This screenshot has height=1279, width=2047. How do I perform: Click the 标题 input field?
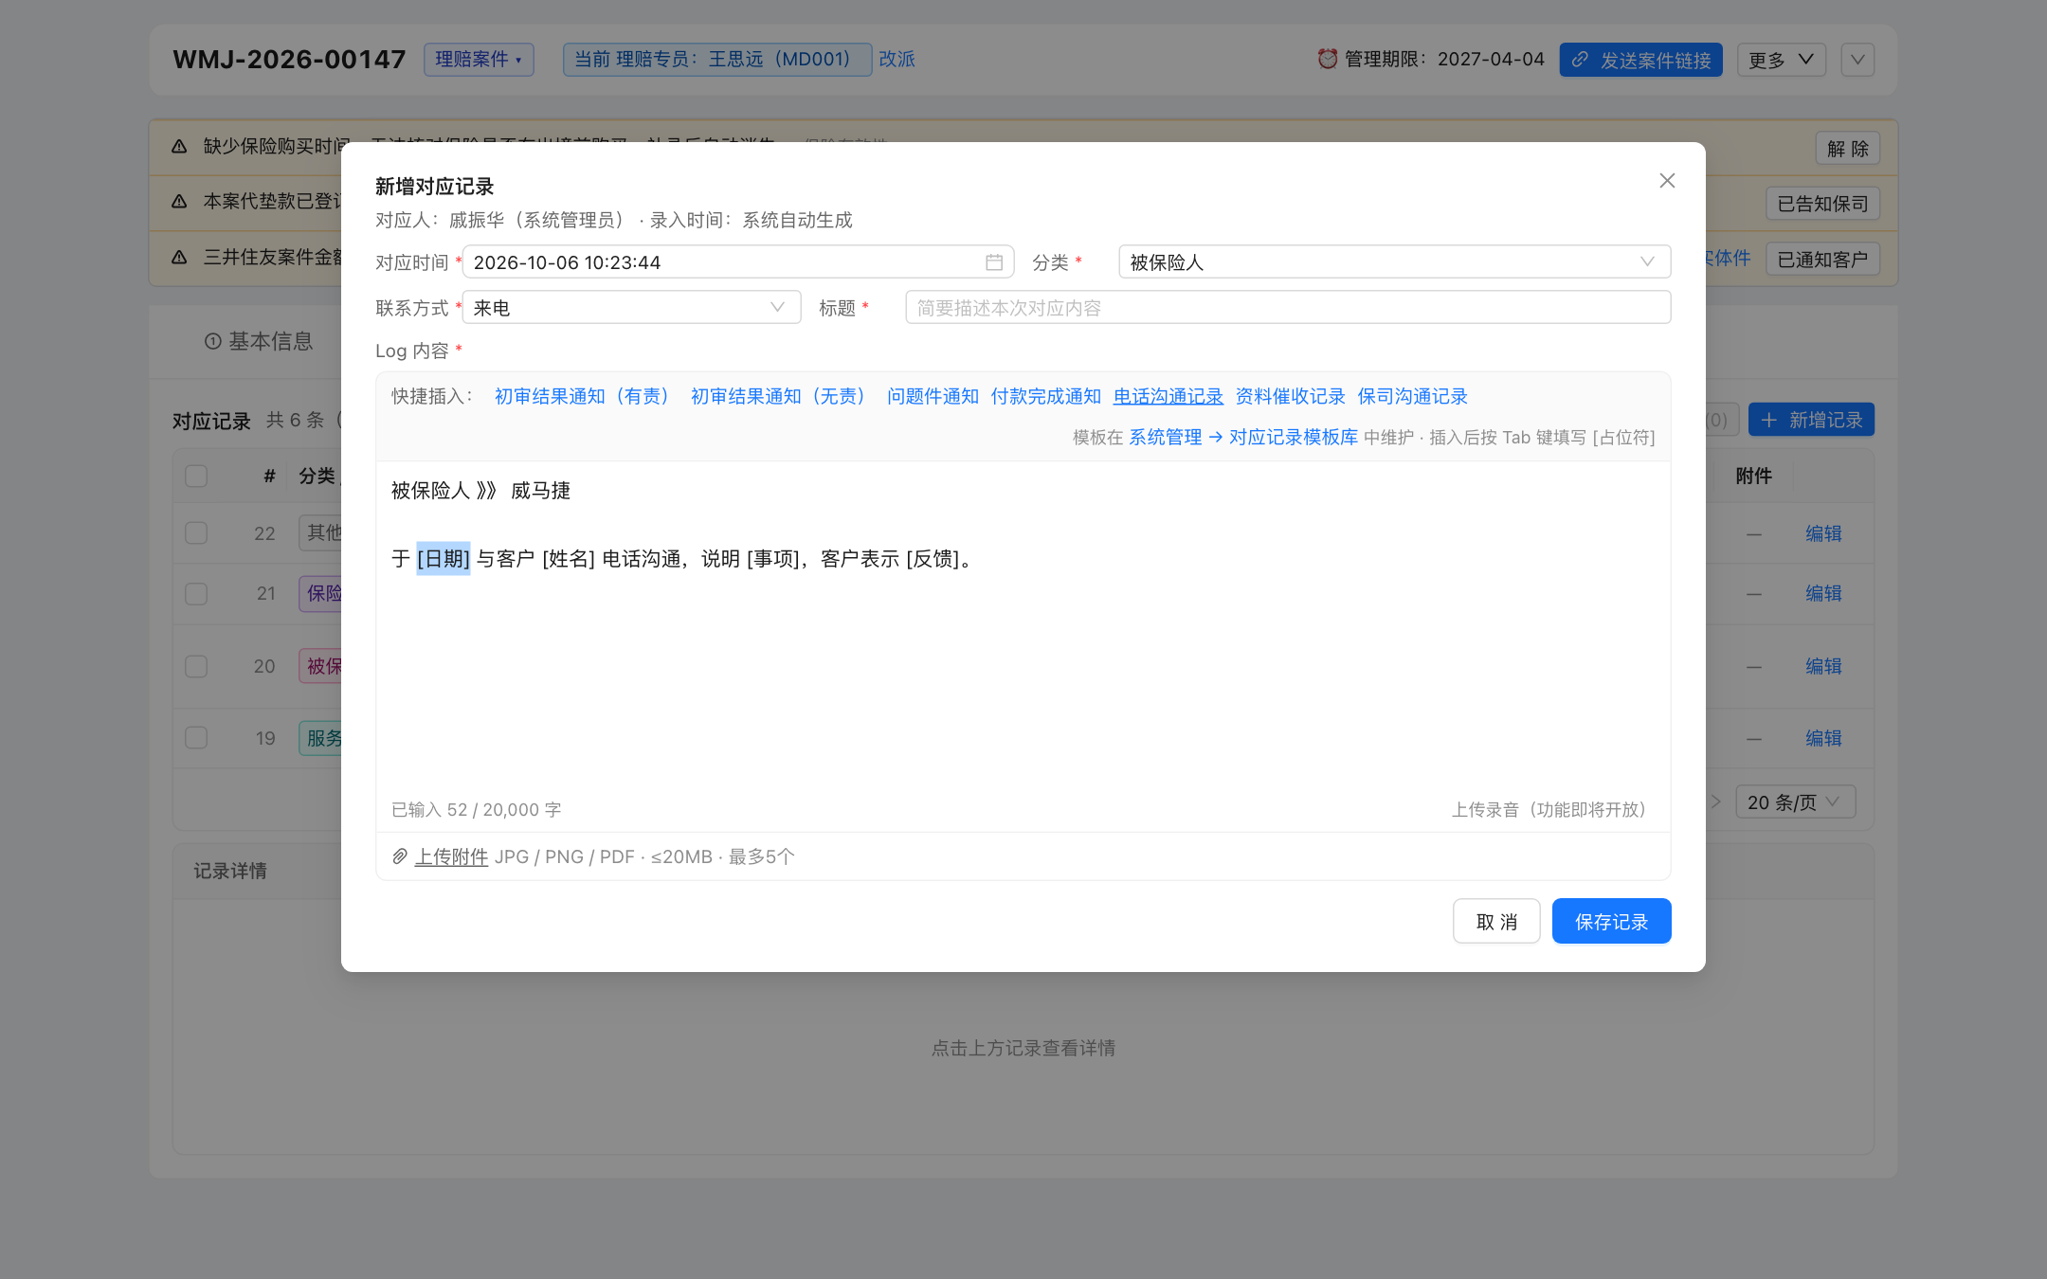[1288, 307]
